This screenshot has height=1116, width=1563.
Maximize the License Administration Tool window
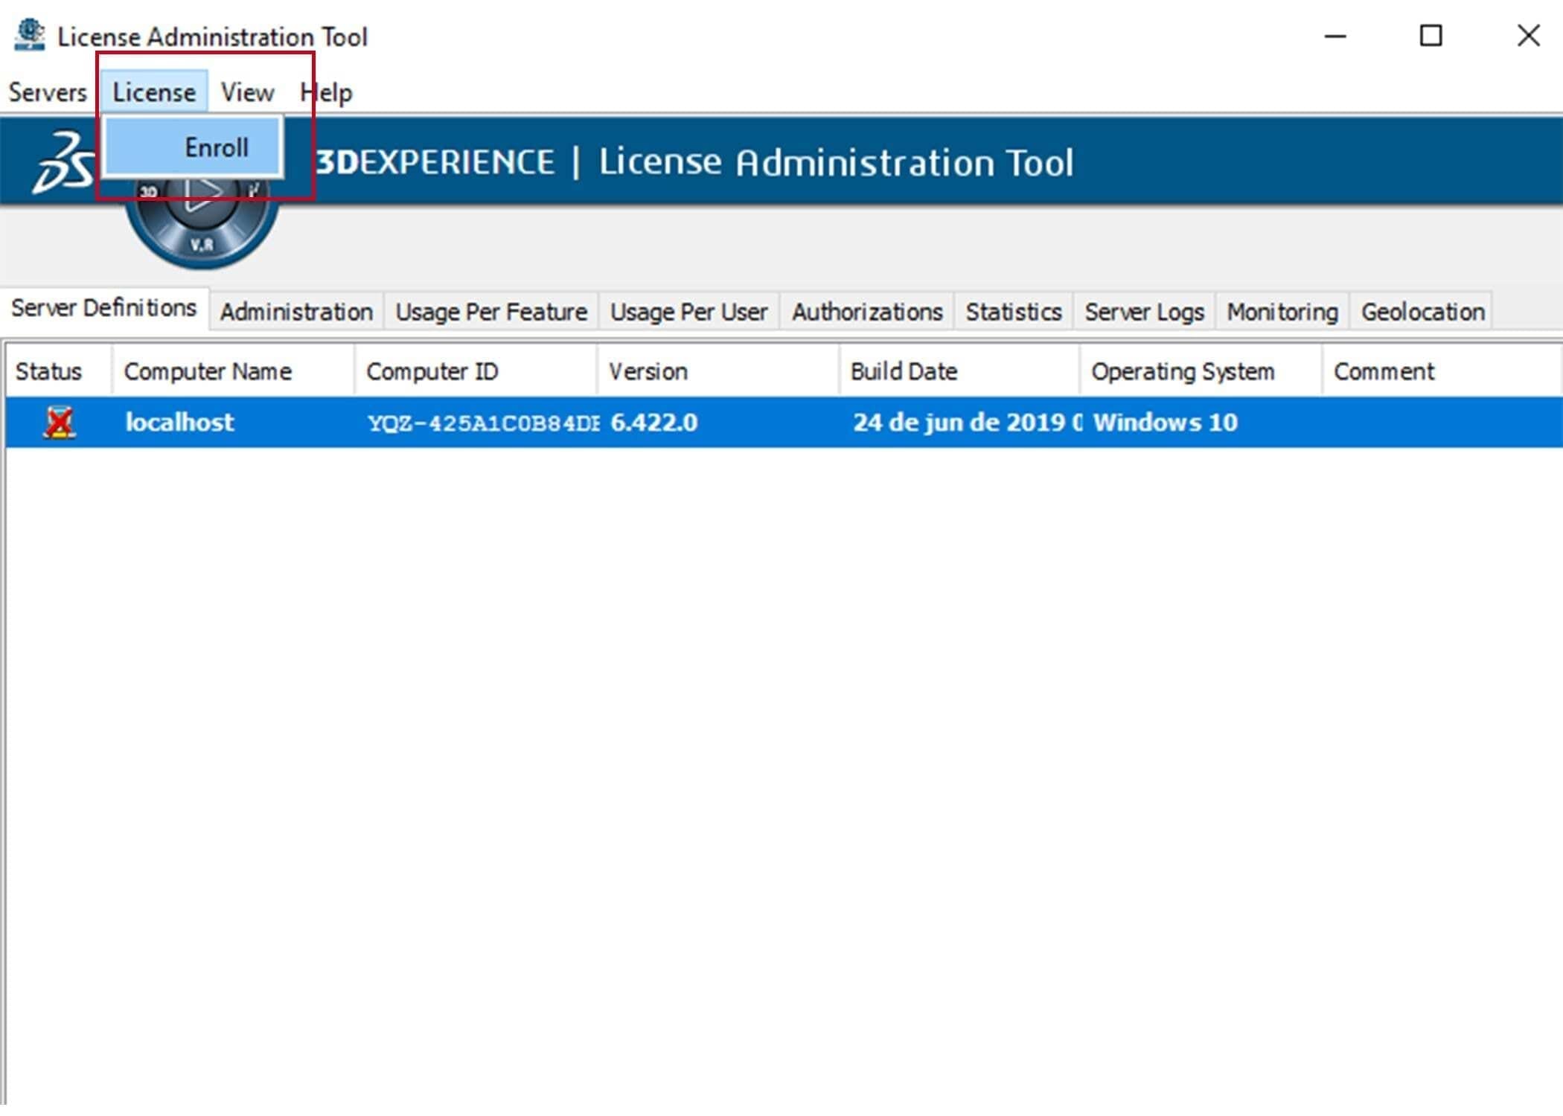(1431, 36)
